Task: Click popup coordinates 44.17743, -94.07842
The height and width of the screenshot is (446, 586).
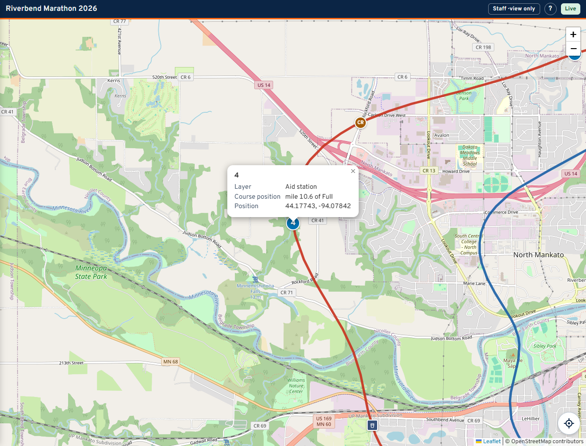Action: click(x=318, y=206)
